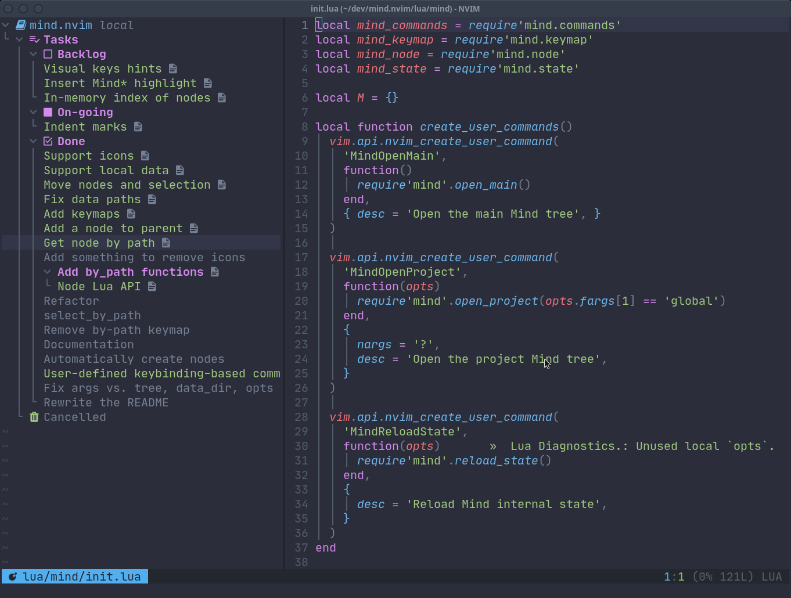Click the lua/mind/init.lua statusline filename
The image size is (791, 598).
click(82, 577)
